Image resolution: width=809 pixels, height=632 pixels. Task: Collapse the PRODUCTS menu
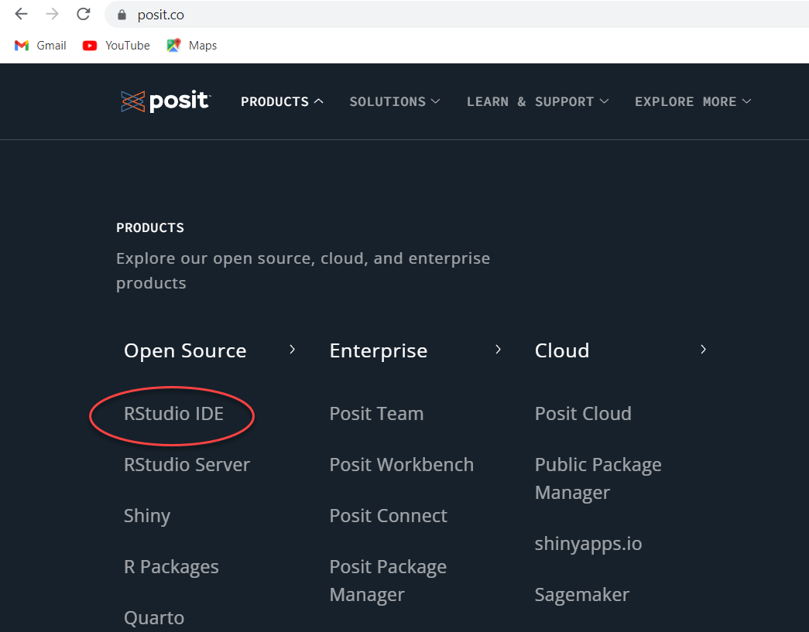[282, 101]
